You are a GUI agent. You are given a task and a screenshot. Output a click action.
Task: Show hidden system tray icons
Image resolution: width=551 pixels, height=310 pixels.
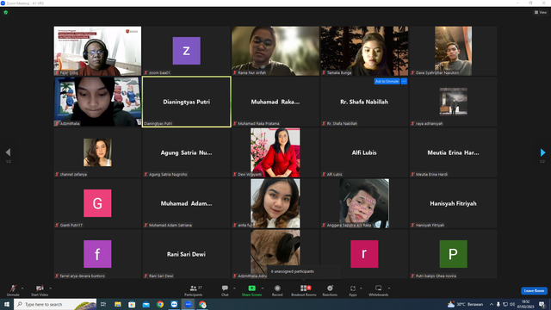click(492, 304)
